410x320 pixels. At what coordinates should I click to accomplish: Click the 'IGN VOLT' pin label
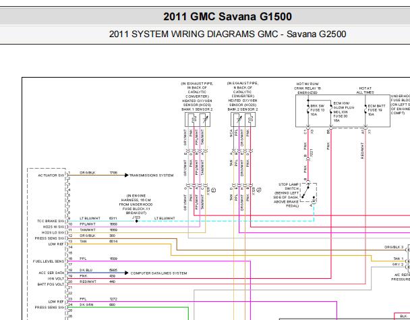point(56,279)
